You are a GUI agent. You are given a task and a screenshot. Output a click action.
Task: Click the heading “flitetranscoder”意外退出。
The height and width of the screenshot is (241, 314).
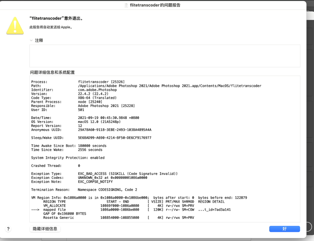pyautogui.click(x=56, y=18)
